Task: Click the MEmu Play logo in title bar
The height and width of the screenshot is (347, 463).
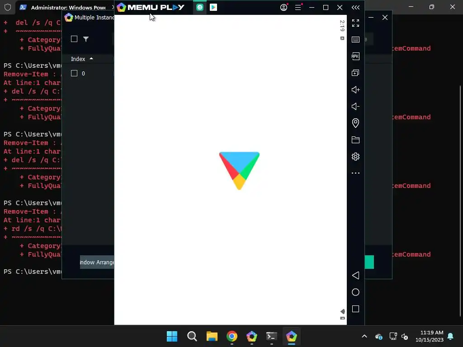Action: coord(151,7)
